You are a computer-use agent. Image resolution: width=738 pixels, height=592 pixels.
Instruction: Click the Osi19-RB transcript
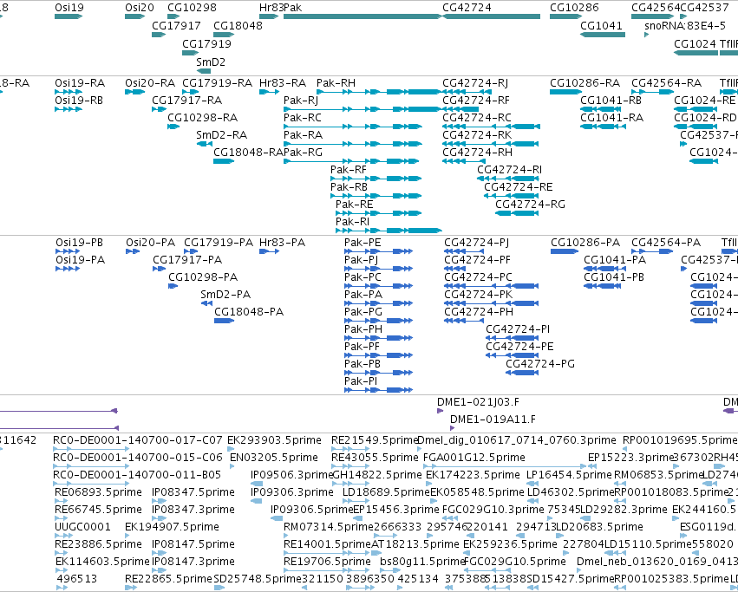[x=69, y=109]
